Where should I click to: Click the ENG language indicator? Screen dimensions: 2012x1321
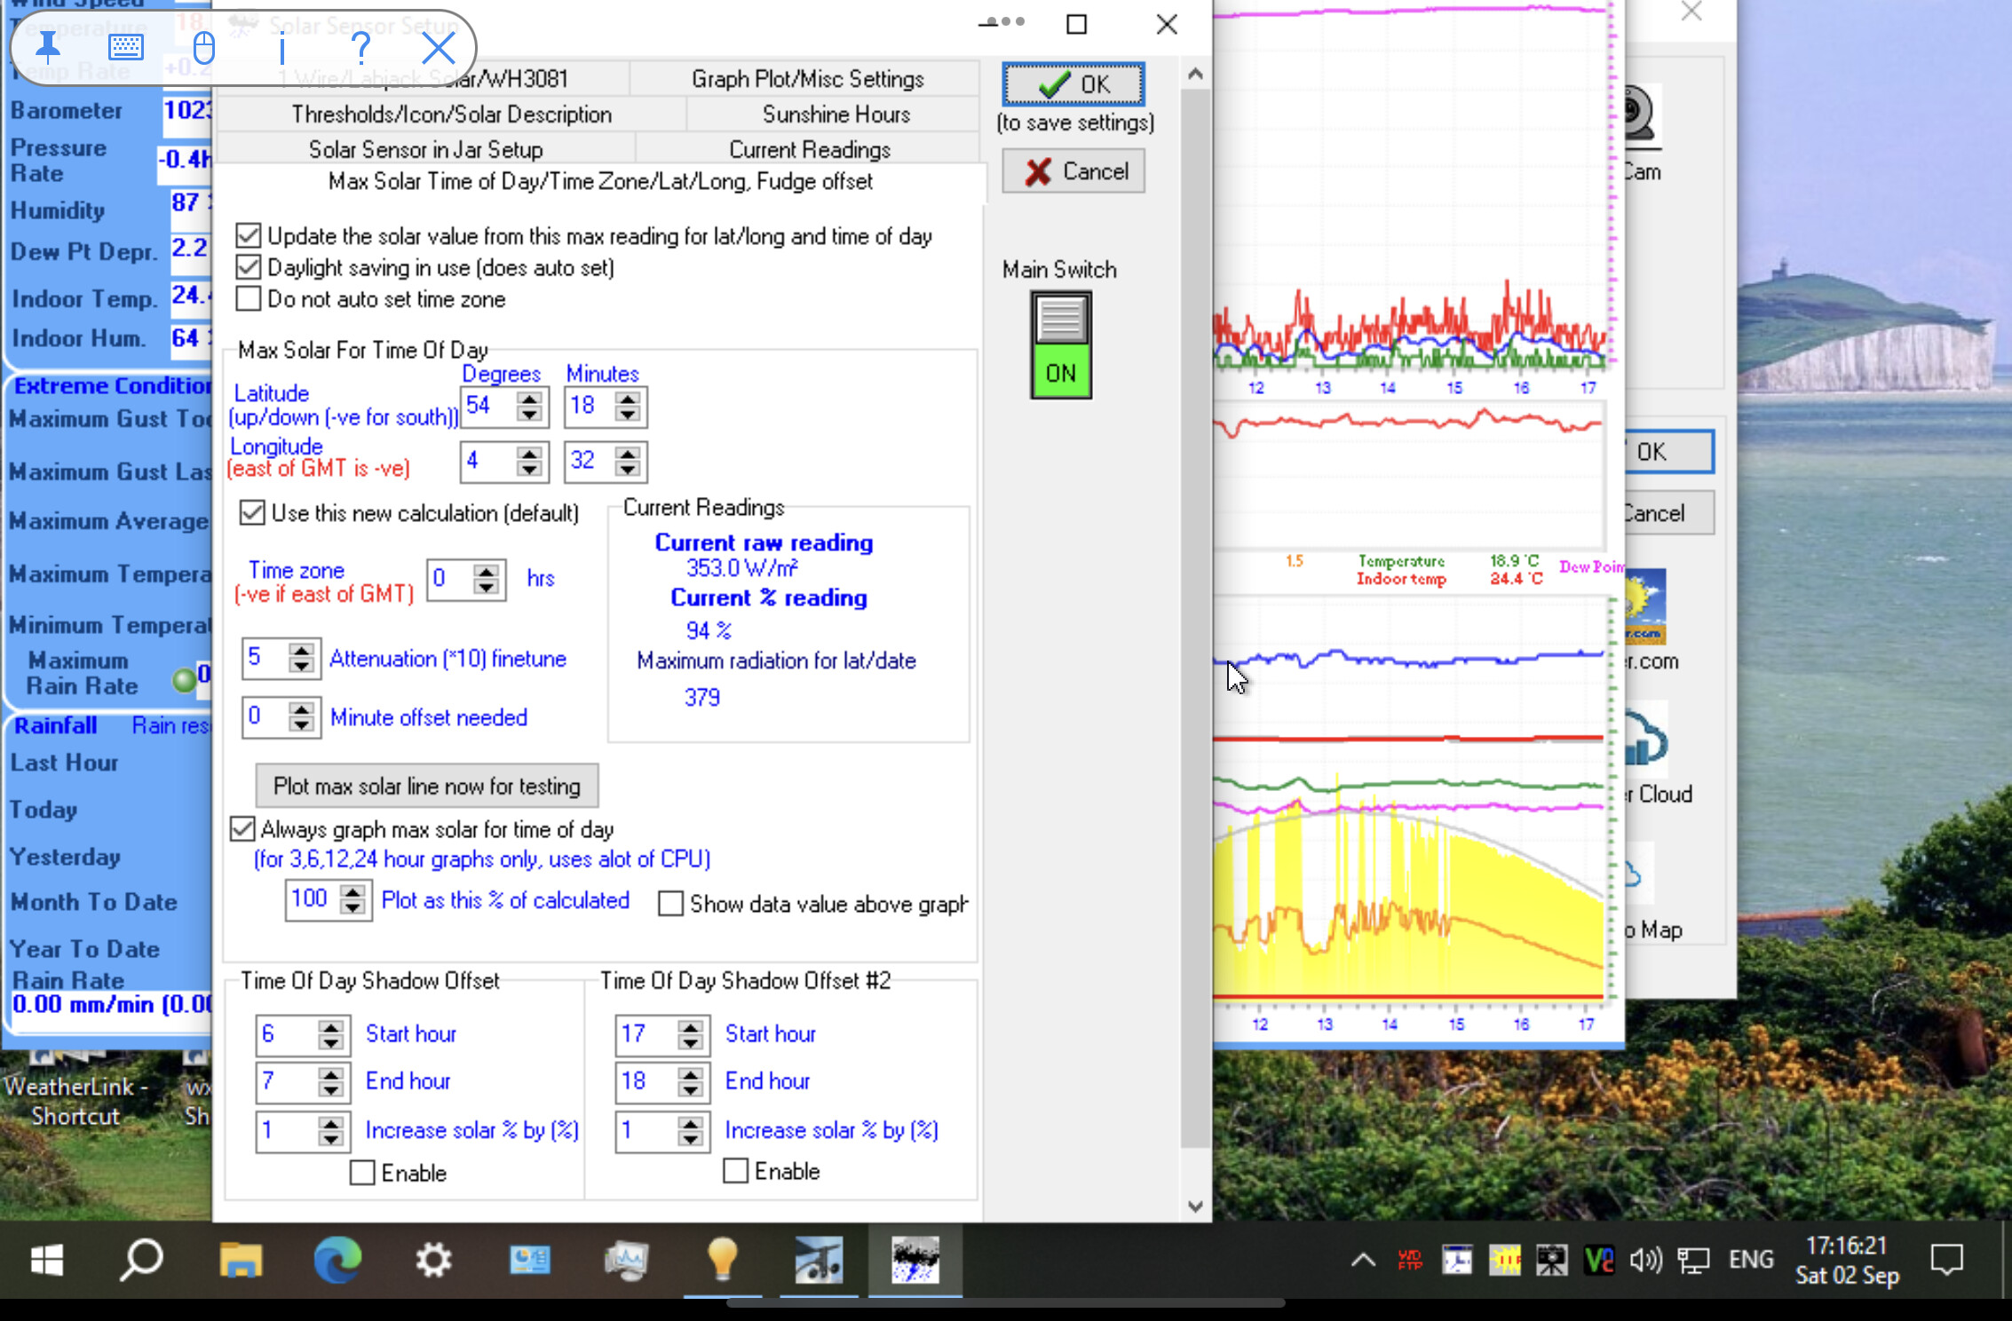1751,1260
